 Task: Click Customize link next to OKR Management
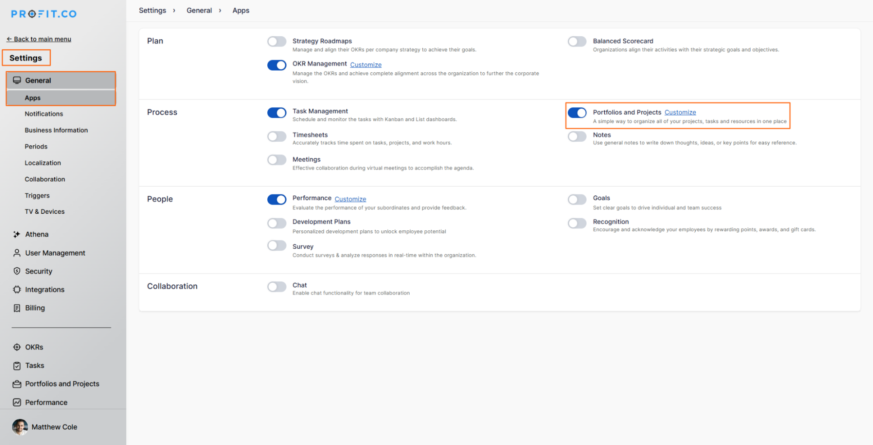pyautogui.click(x=366, y=65)
